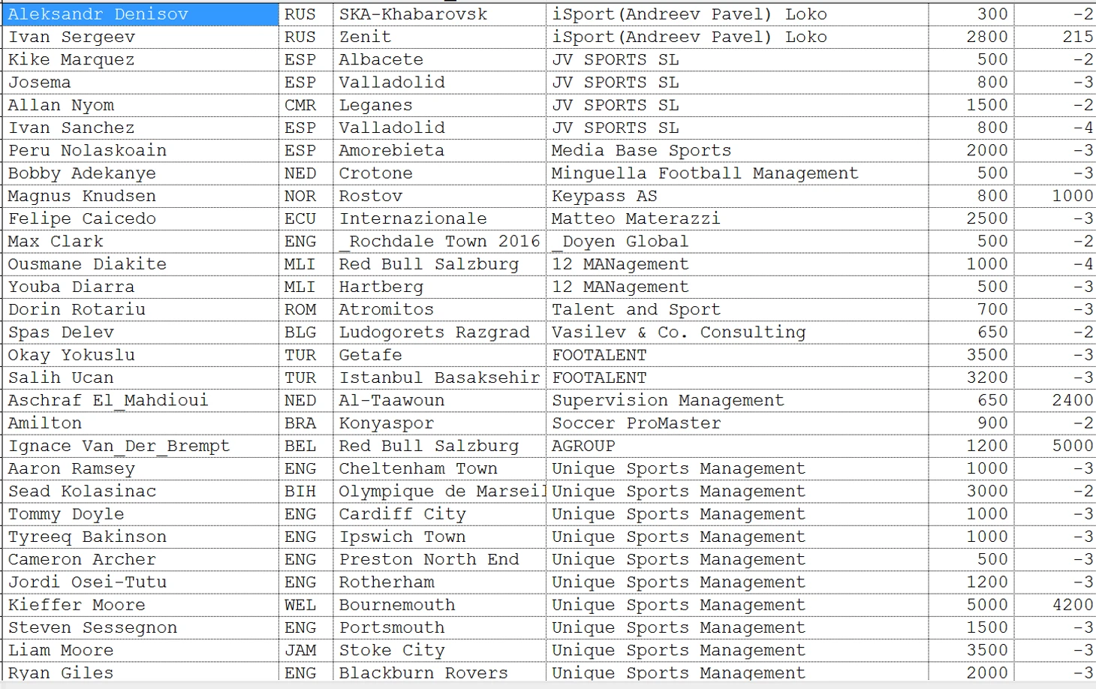Select the Aleksandr Denisov name cell
This screenshot has height=689, width=1096.
point(140,14)
